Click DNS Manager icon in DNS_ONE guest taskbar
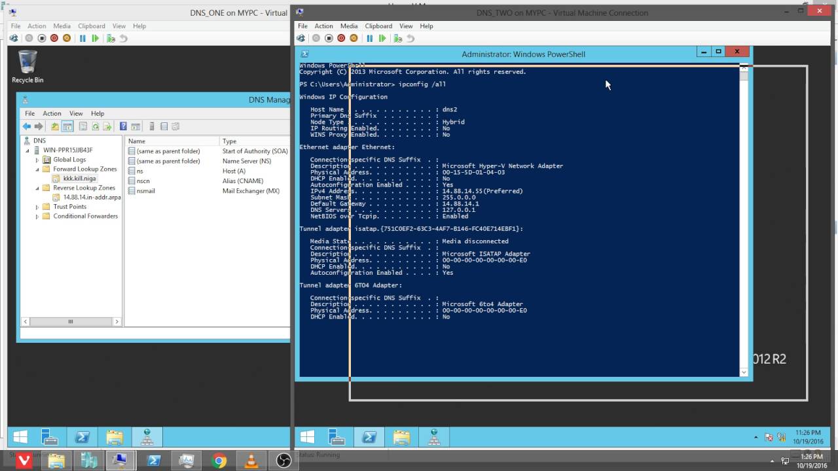The height and width of the screenshot is (471, 838). pos(147,437)
